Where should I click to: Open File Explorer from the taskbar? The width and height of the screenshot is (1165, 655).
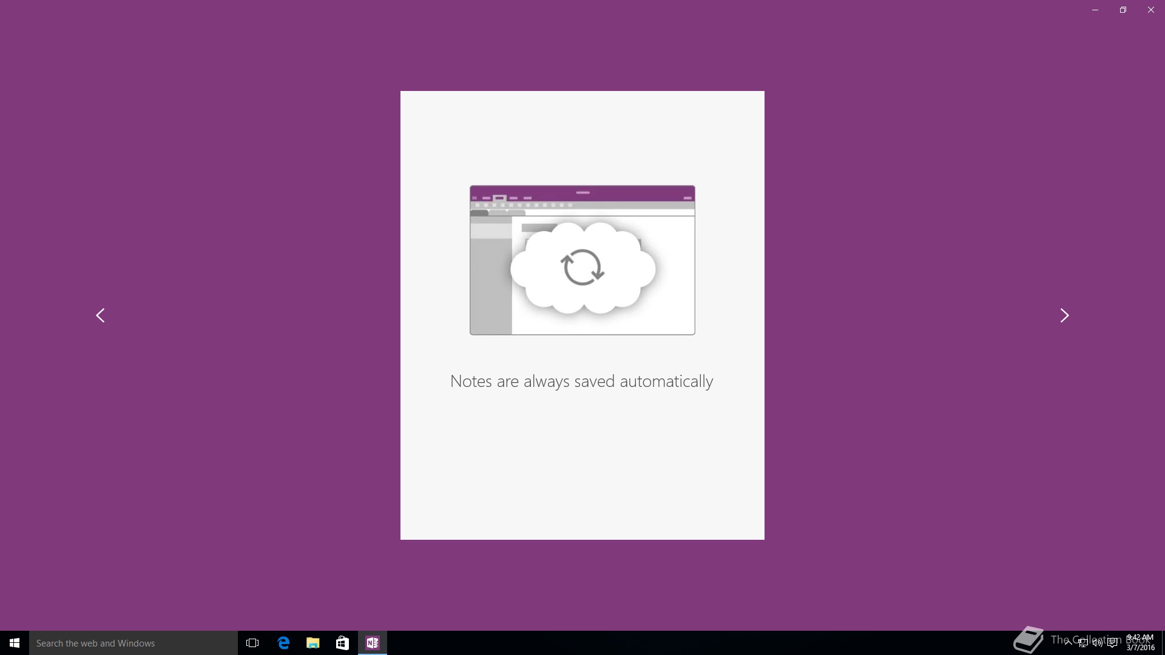312,643
